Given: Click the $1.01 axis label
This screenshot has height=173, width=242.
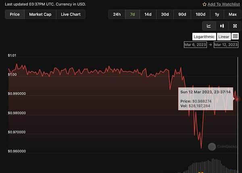Looking at the screenshot, I should (12, 55).
